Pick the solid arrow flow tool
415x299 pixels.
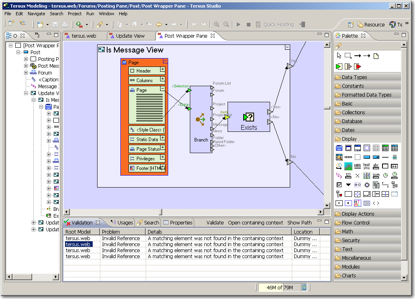(x=357, y=56)
